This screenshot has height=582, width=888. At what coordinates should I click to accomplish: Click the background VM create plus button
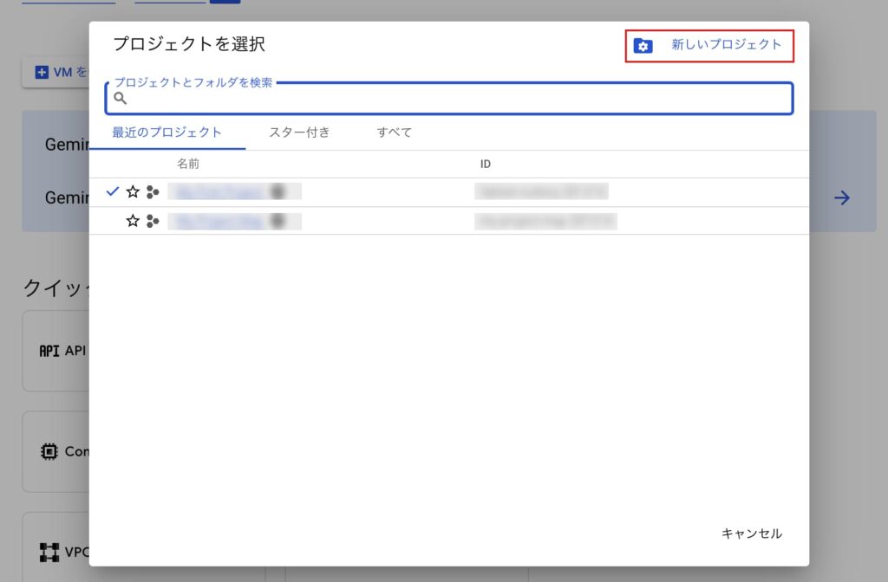[x=42, y=72]
